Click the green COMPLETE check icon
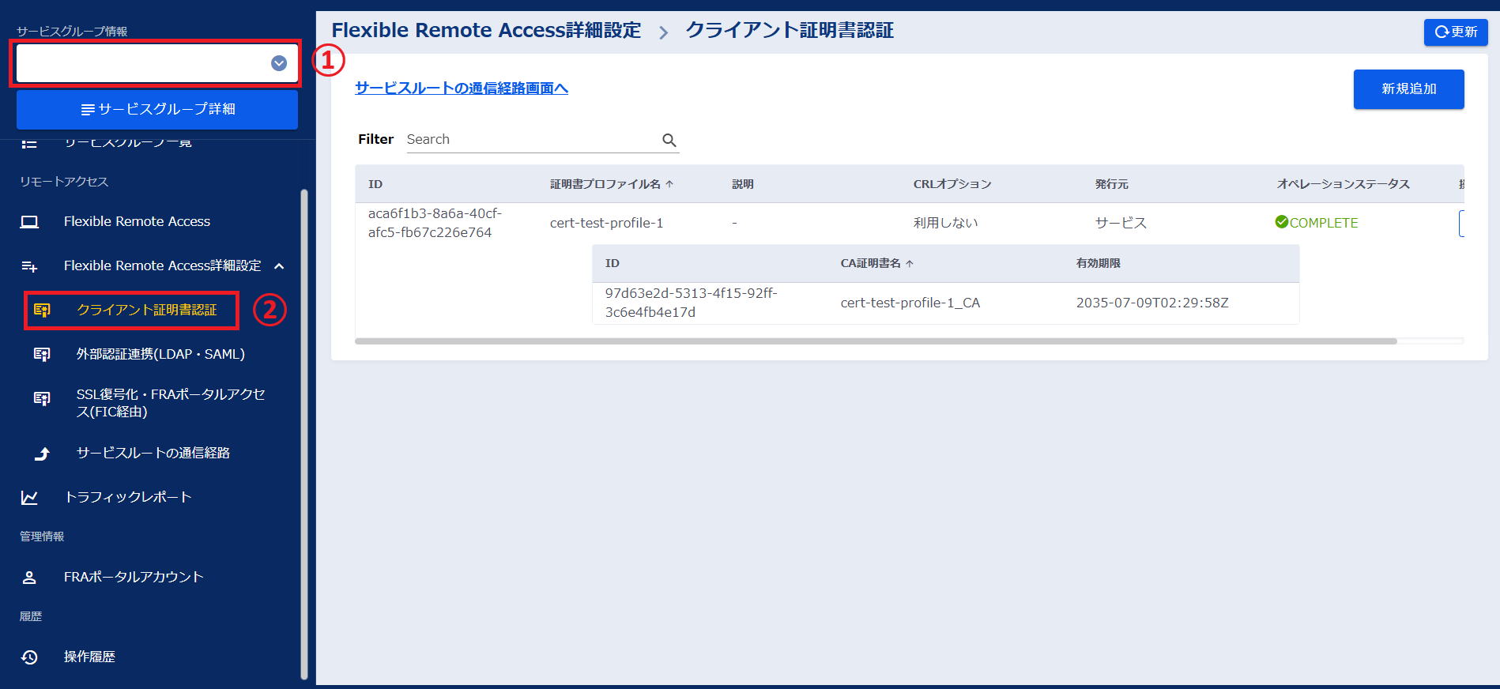The height and width of the screenshot is (689, 1500). [x=1282, y=222]
